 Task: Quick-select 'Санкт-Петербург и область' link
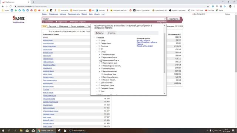coord(147,42)
